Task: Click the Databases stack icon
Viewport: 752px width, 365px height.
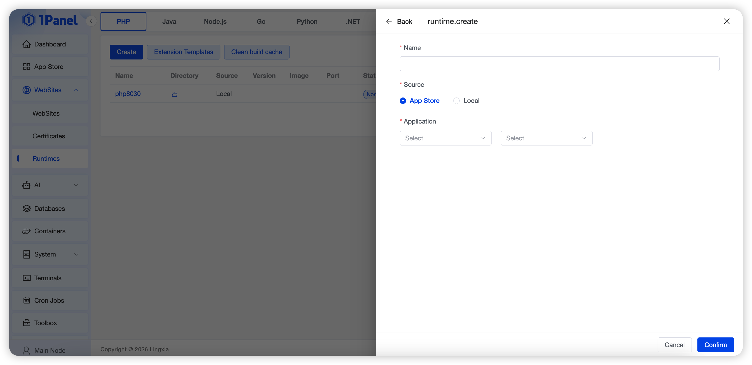Action: point(27,209)
